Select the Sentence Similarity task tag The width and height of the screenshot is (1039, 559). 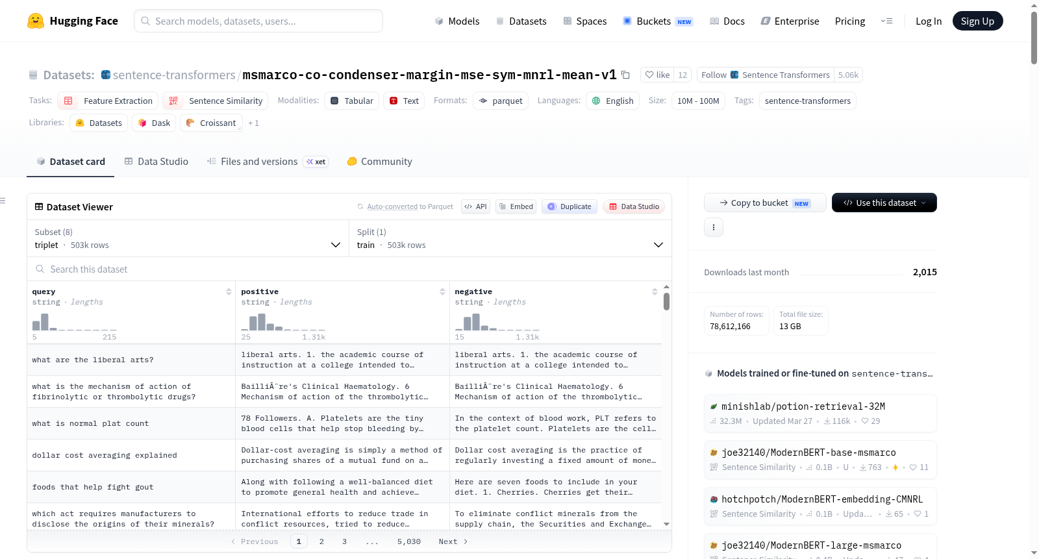[216, 101]
